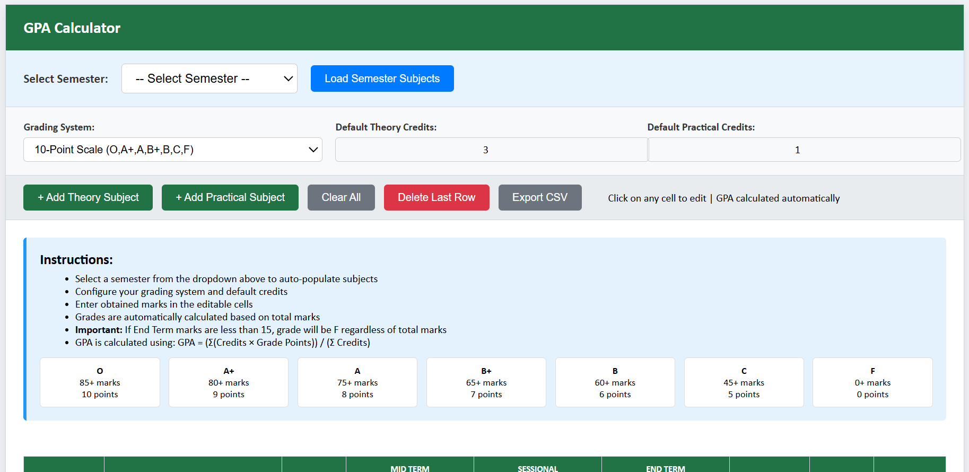Export the table using Export CSV

coord(539,197)
